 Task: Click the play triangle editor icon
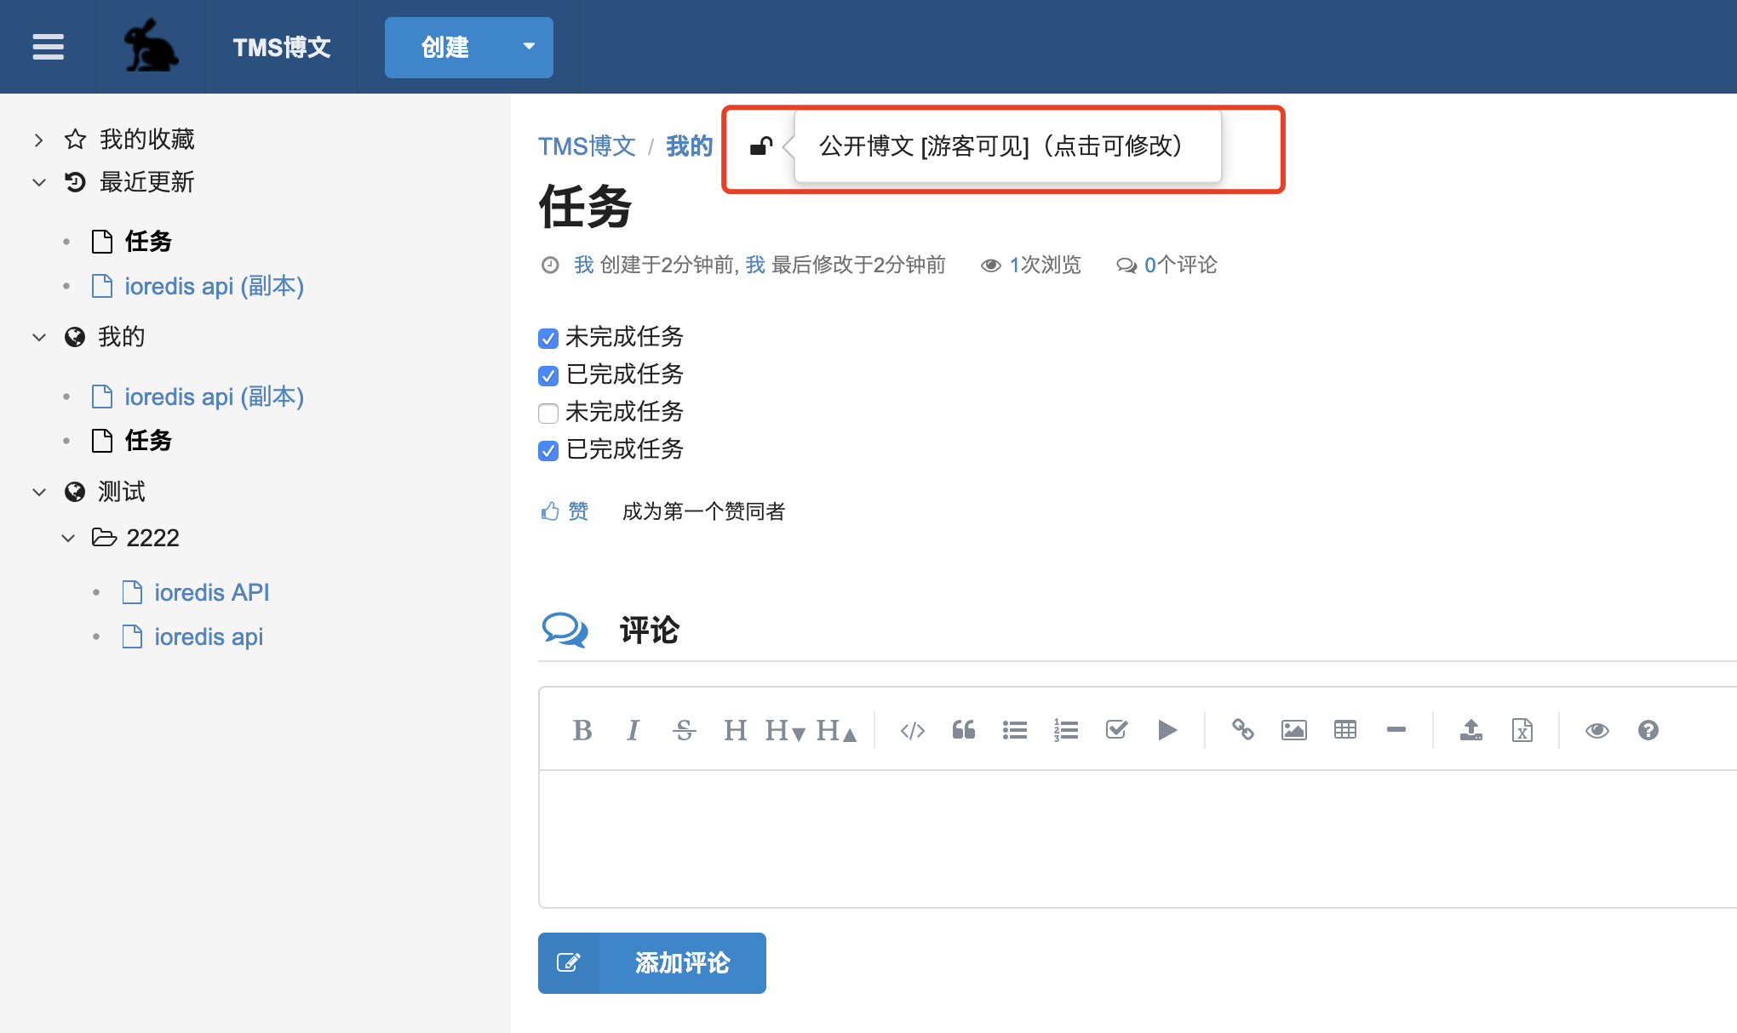tap(1167, 730)
